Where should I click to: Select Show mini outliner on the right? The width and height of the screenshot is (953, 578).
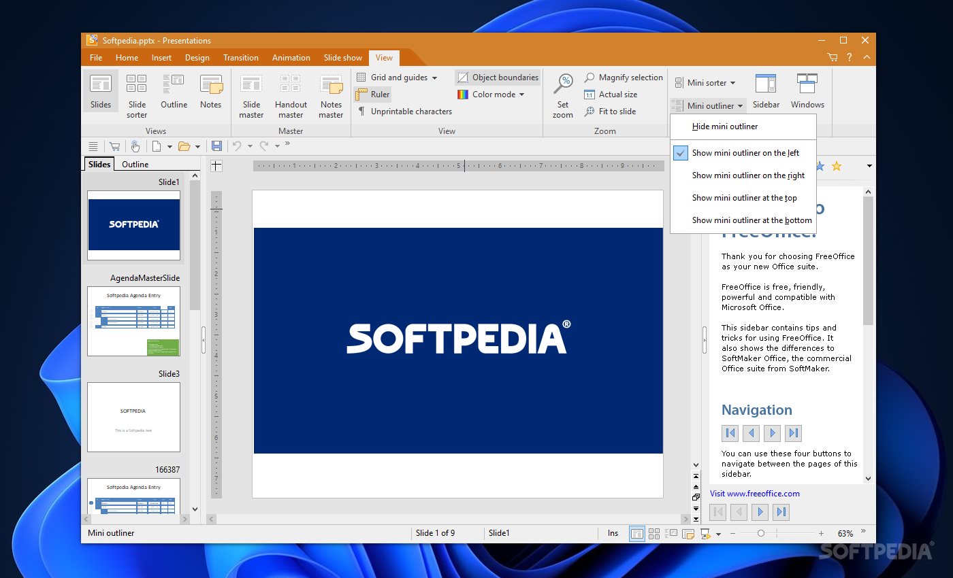pos(743,175)
